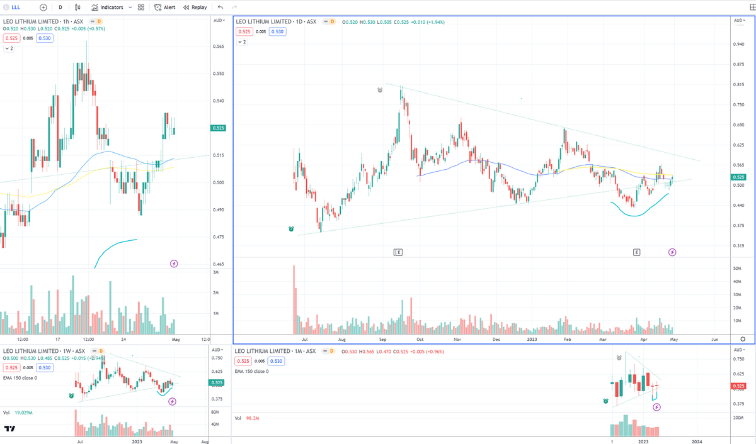Click the EMA 150 close 0 label on 1W chart

(20, 378)
